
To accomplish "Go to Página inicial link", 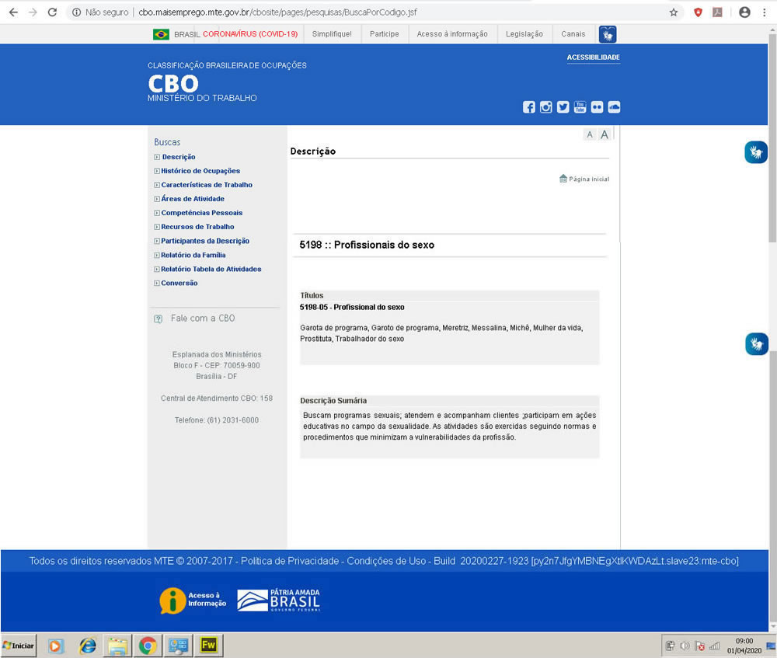I will point(588,179).
